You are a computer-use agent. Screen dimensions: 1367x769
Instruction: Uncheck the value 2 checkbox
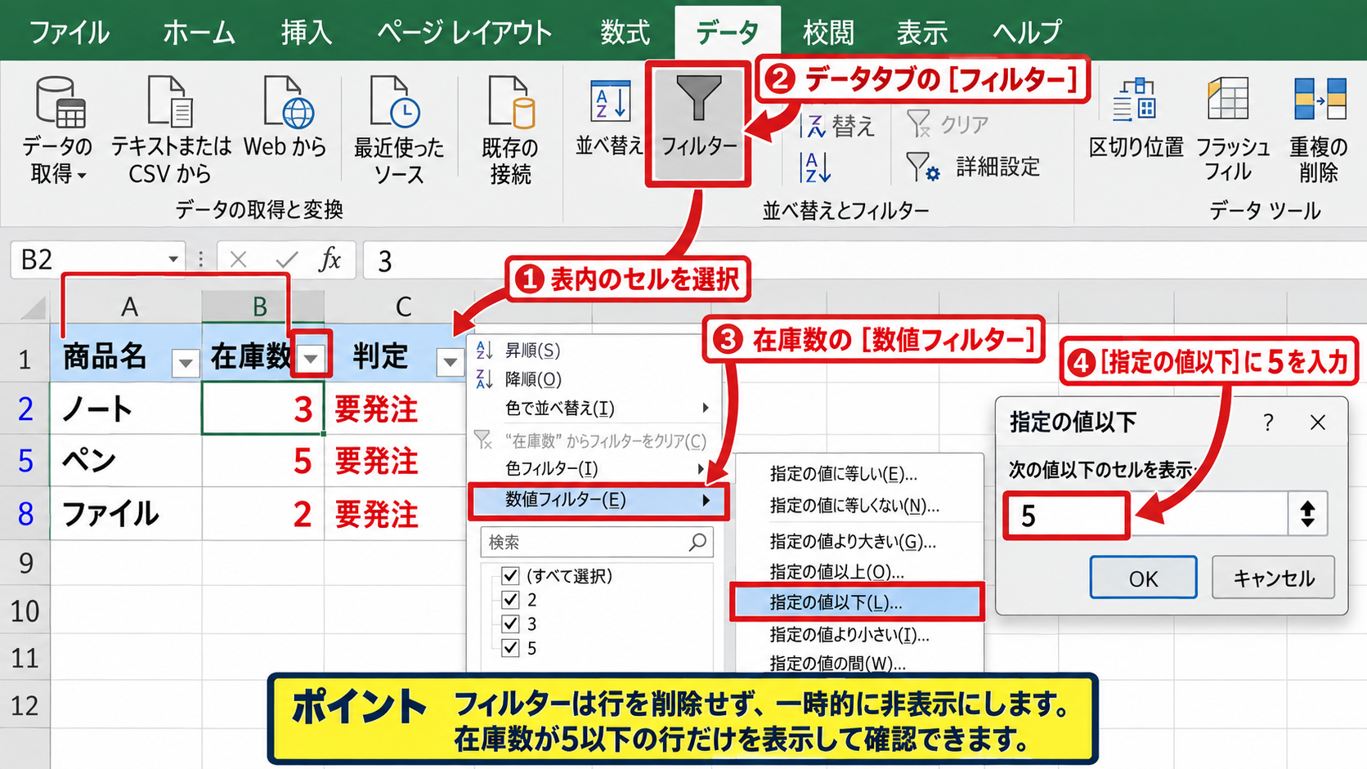pyautogui.click(x=511, y=600)
